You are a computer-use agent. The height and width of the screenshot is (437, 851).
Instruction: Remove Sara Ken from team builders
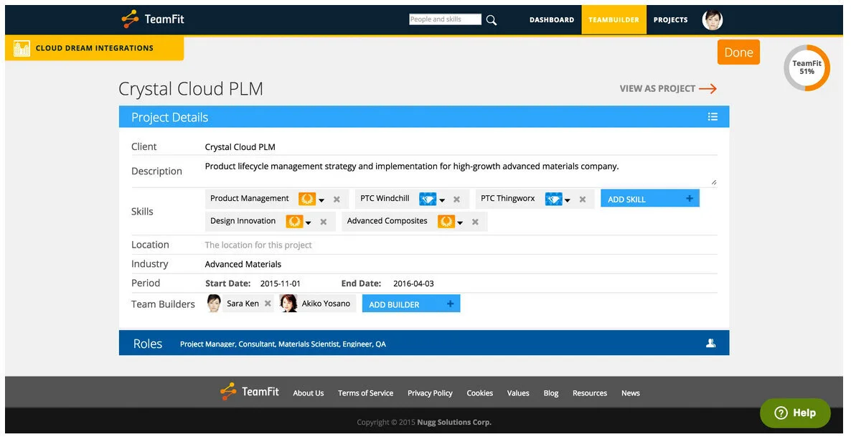pos(268,304)
